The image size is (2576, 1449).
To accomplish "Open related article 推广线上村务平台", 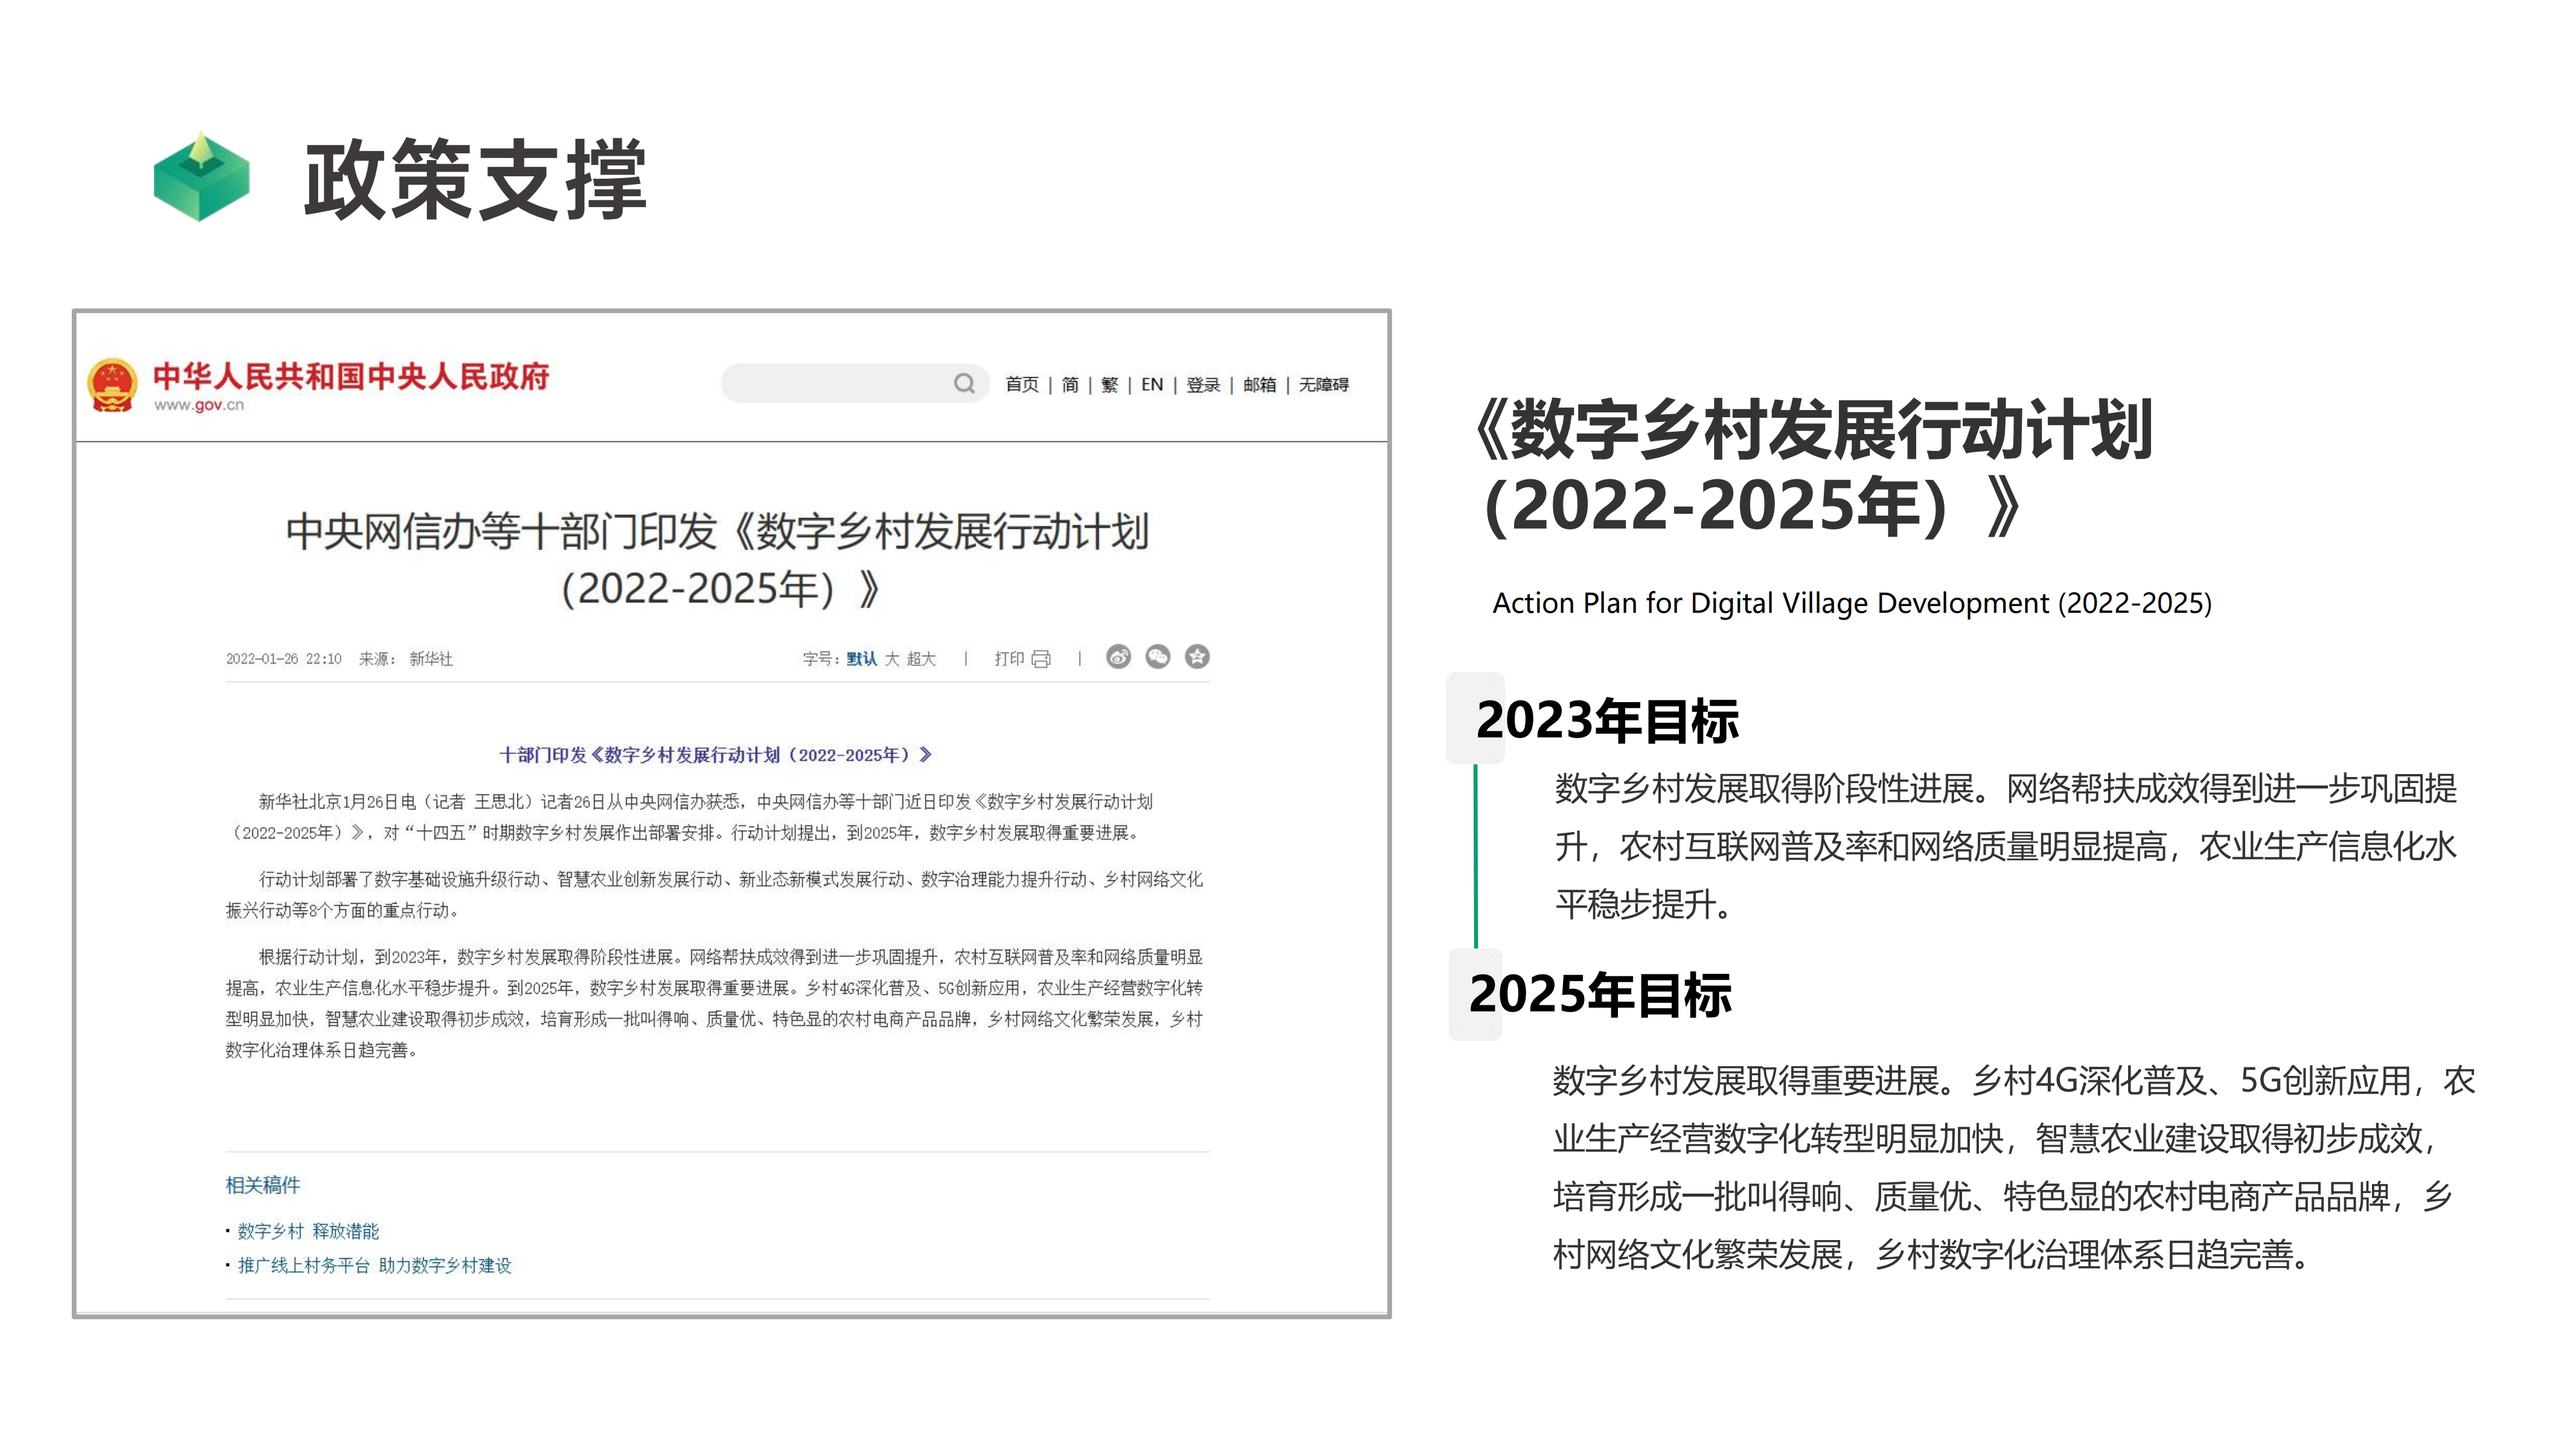I will pos(374,1266).
